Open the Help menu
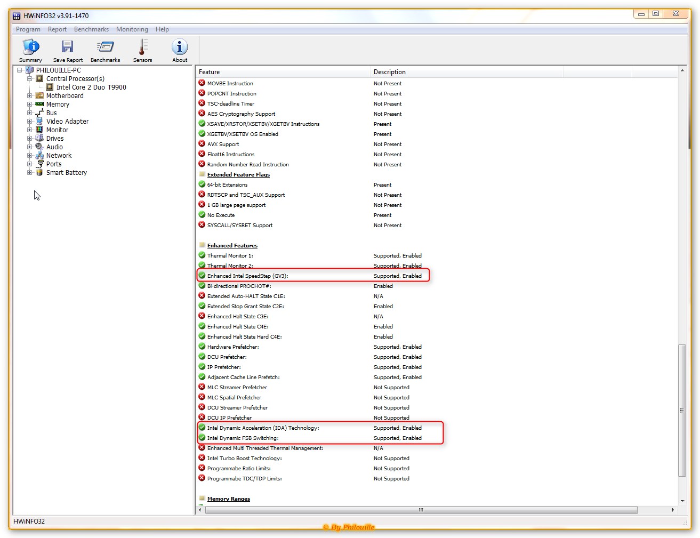This screenshot has height=538, width=700. pyautogui.click(x=162, y=29)
